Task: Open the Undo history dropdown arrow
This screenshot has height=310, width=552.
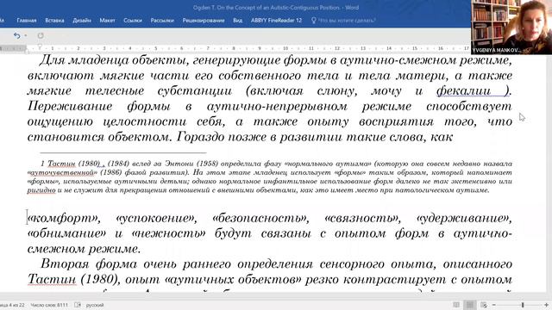Action: click(x=26, y=35)
